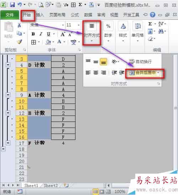This screenshot has height=195, width=178.
Task: Toggle underline formatting
Action: click(x=48, y=34)
